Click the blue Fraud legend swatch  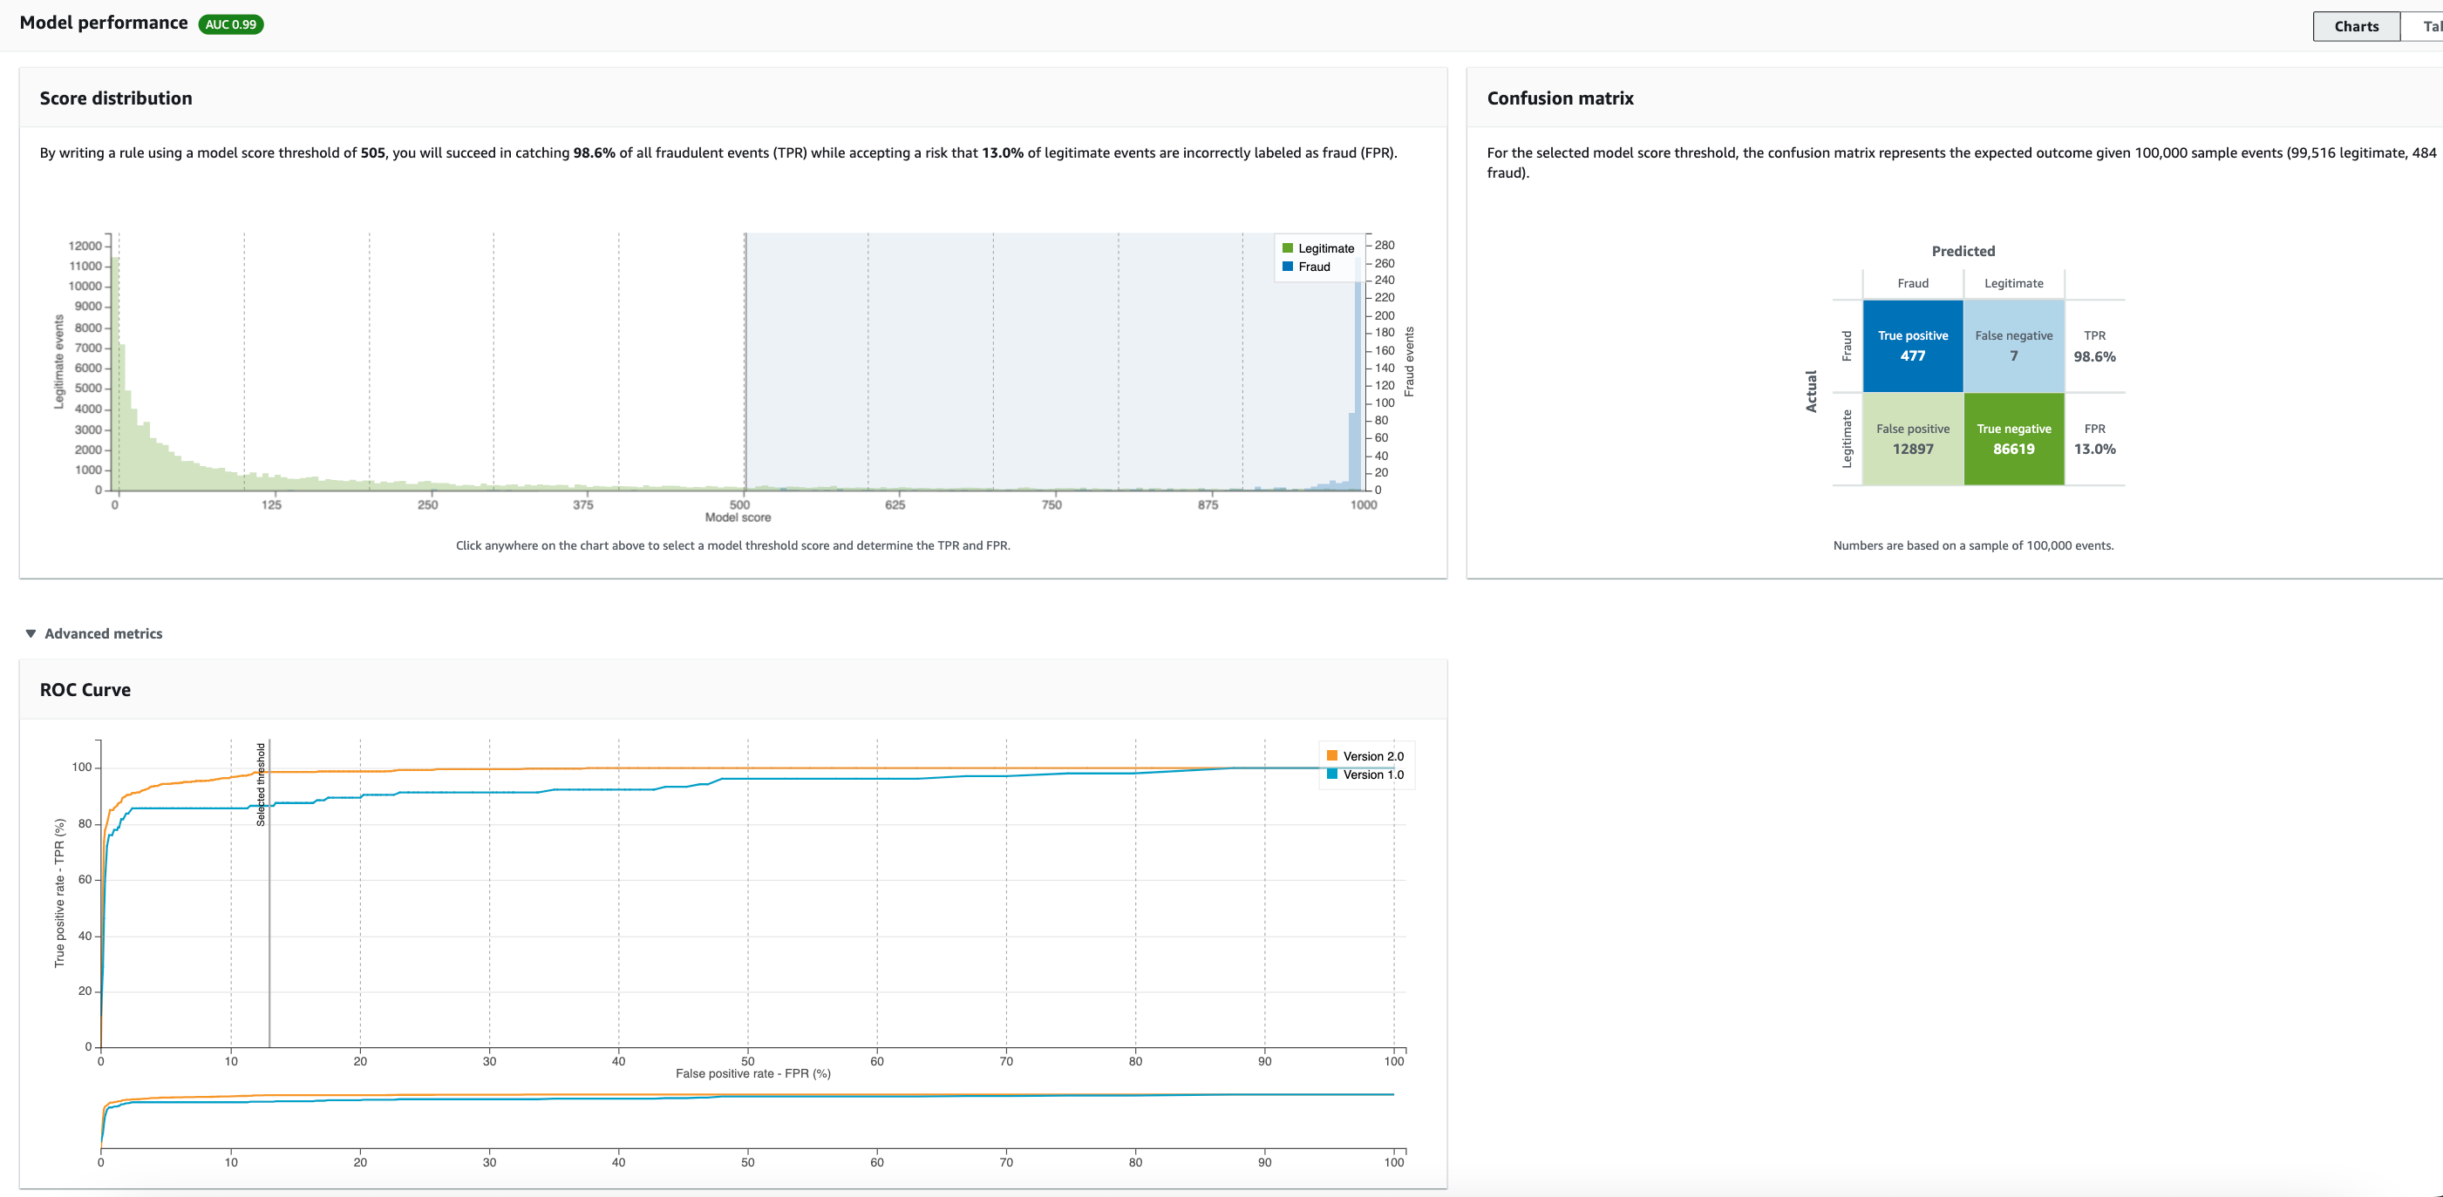1287,267
